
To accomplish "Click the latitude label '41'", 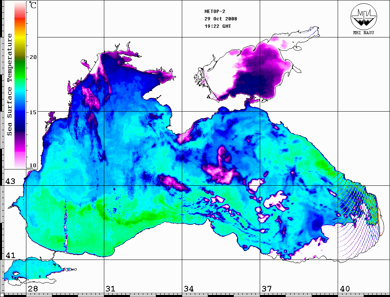I will point(10,255).
